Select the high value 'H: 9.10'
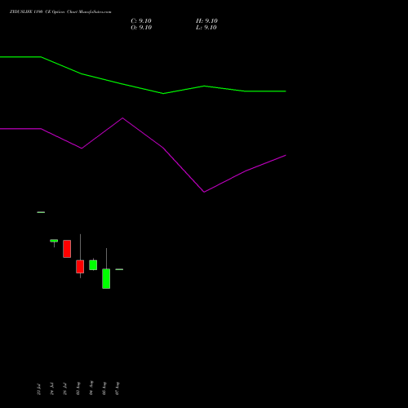This screenshot has width=408, height=408. [206, 21]
